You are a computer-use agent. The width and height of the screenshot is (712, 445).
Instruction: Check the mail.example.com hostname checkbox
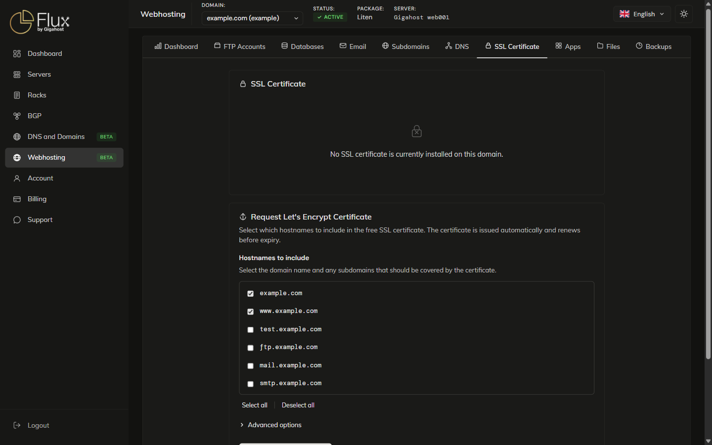250,366
